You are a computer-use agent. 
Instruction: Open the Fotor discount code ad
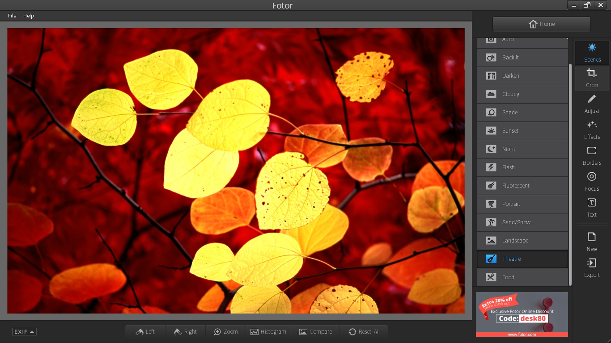pyautogui.click(x=522, y=314)
